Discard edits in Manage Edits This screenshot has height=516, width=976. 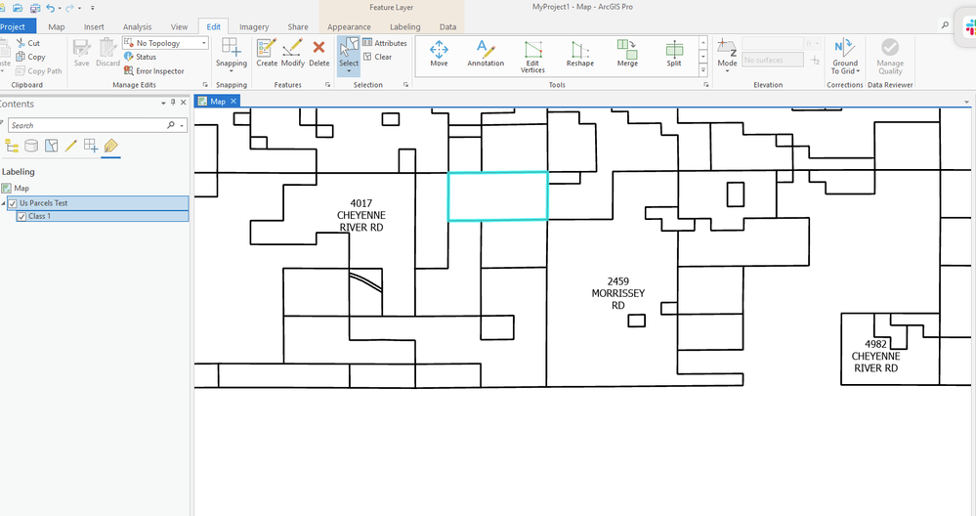107,54
